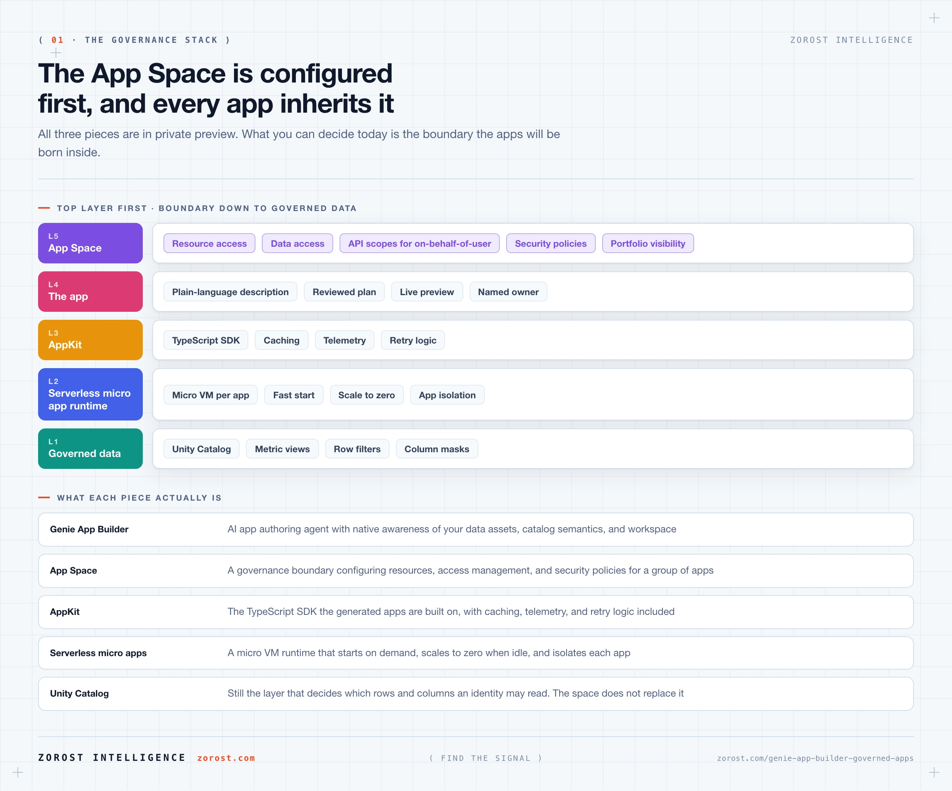Click the TypeScript SDK chip
The height and width of the screenshot is (791, 952).
coord(206,340)
